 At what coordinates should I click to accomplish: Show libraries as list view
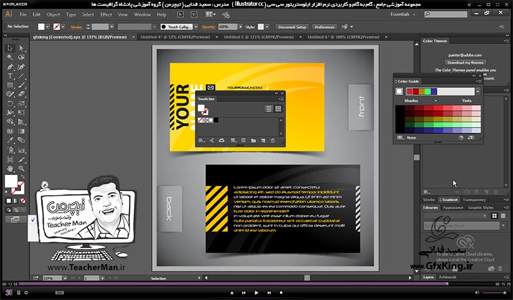(503, 215)
